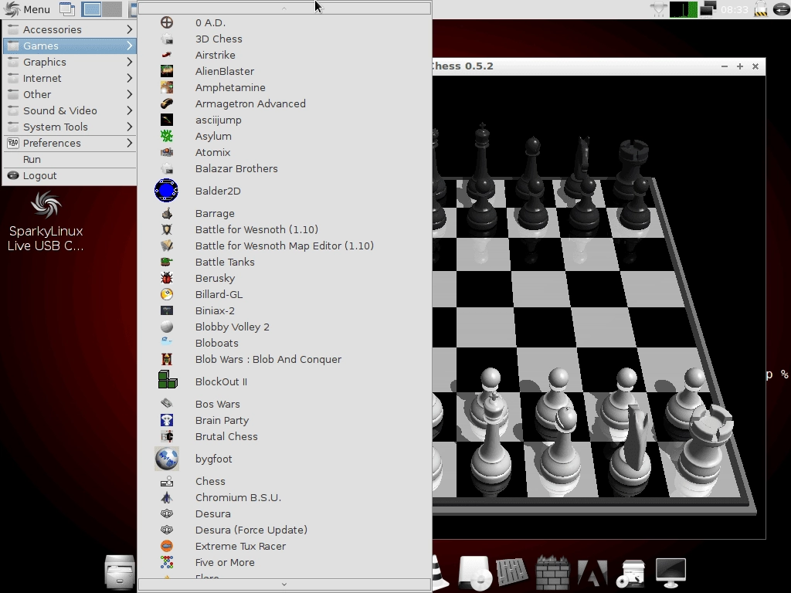Choose Logout from the menu

pos(70,175)
